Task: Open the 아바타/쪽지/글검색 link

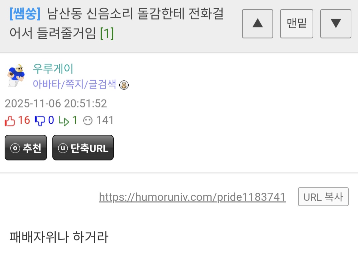Action: [75, 84]
